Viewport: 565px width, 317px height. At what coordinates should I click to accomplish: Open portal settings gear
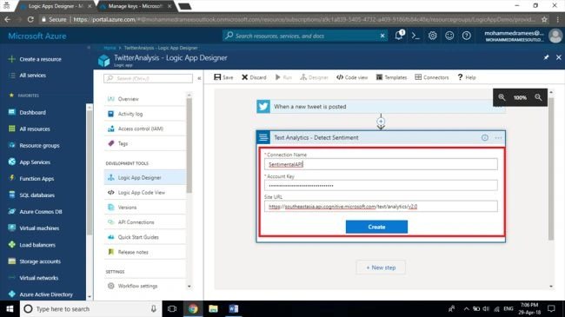click(x=432, y=36)
